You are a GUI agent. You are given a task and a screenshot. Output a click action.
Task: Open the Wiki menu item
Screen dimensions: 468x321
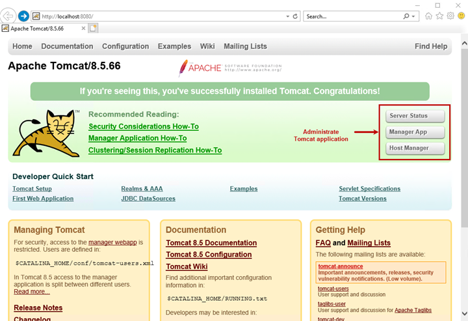pyautogui.click(x=207, y=46)
